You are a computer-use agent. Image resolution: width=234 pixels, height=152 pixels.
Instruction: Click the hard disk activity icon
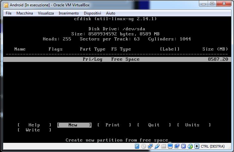(137, 146)
